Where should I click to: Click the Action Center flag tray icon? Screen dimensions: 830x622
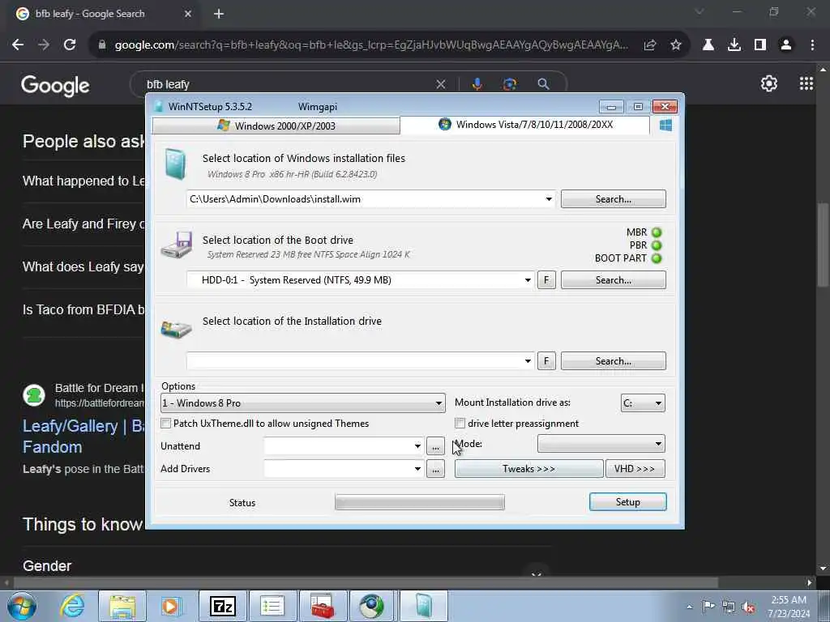(708, 607)
